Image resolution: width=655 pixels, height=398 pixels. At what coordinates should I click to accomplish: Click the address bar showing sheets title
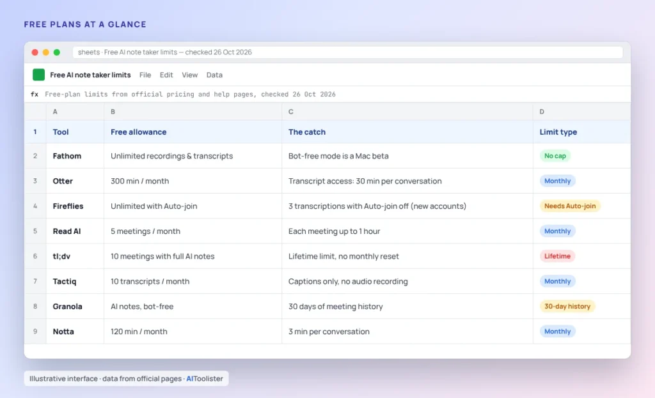(x=347, y=52)
